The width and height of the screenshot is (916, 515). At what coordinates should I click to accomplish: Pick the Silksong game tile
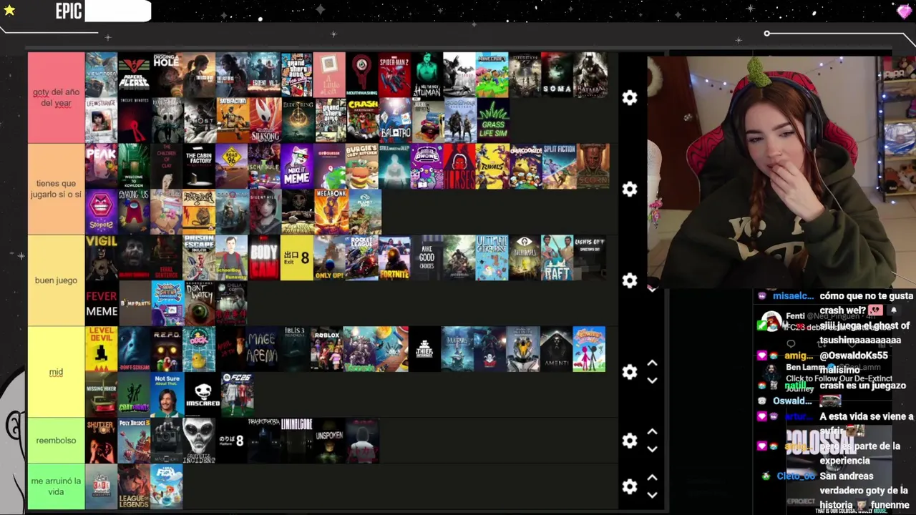pyautogui.click(x=264, y=120)
